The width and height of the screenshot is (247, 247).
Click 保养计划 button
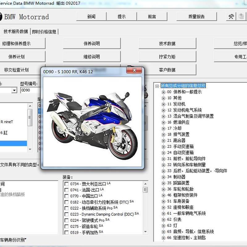point(22,57)
